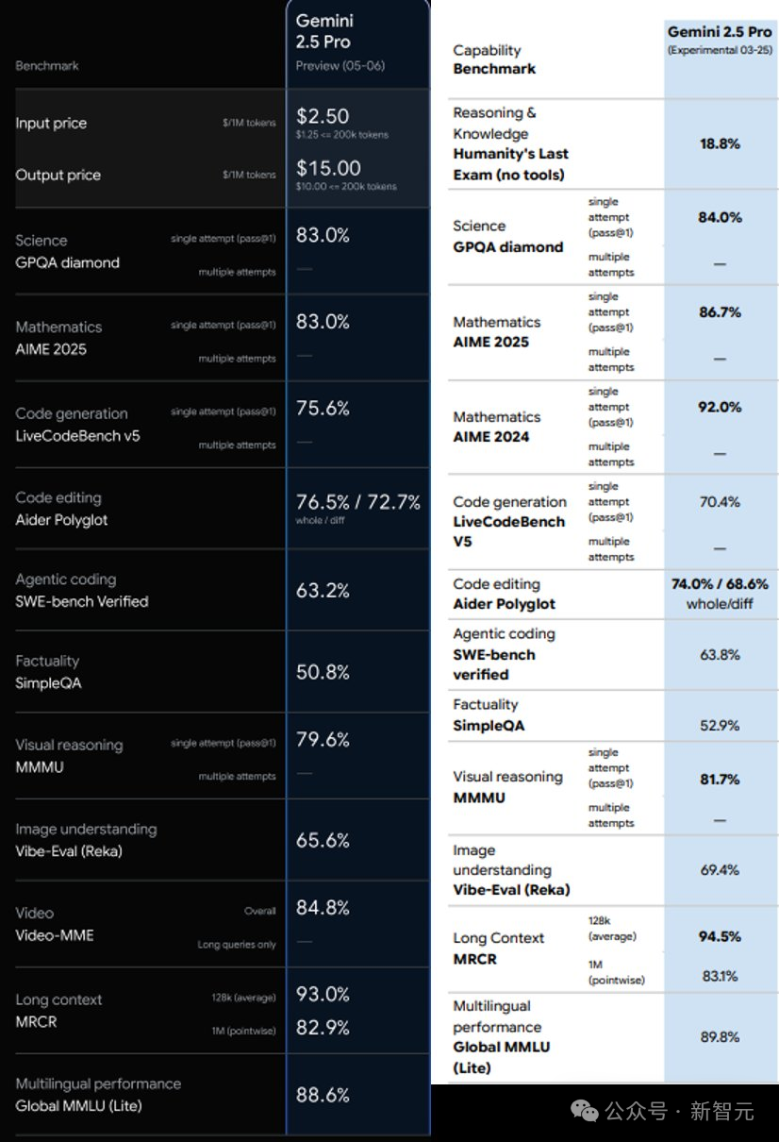This screenshot has height=1142, width=779.
Task: Click the Video-MME row label
Action: [55, 935]
